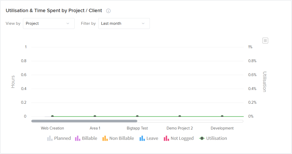The image size is (292, 154).
Task: Select the Development utilisation data point
Action: pos(222,117)
